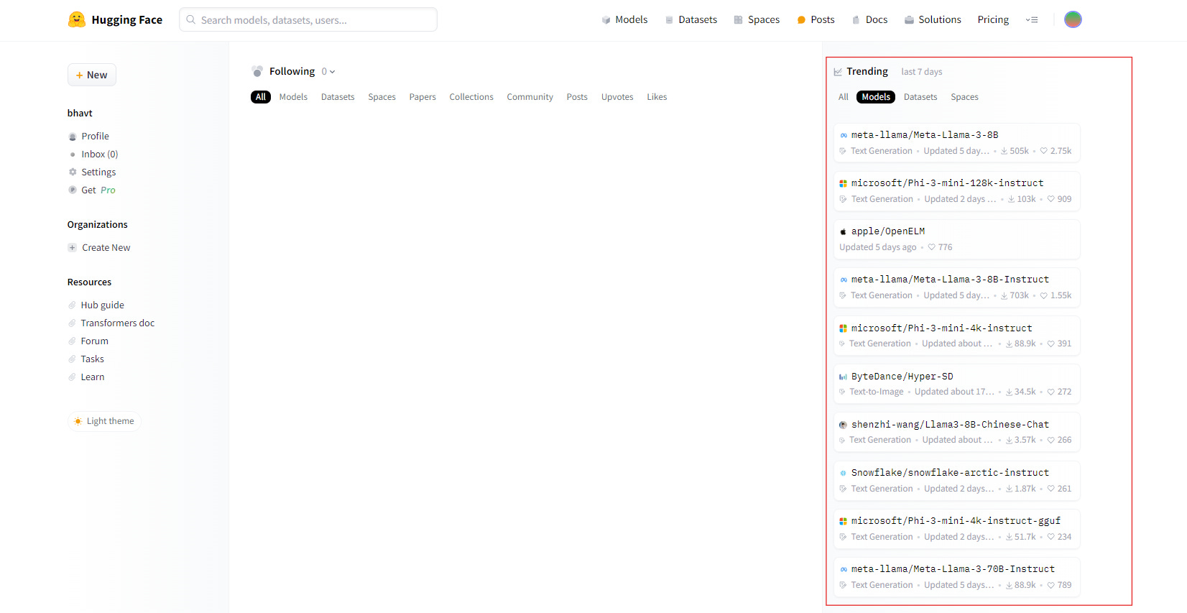
Task: Click likes heart icon on Hyper-SD
Action: click(1051, 392)
